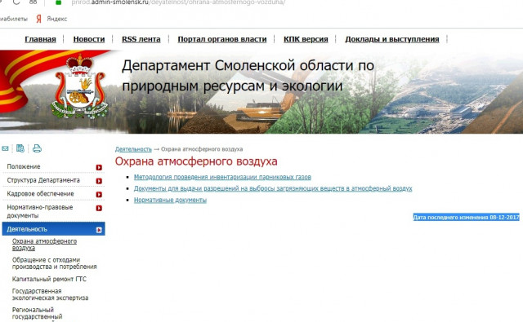The height and width of the screenshot is (322, 523).
Task: Click the Деятельность breadcrumb link
Action: [133, 149]
